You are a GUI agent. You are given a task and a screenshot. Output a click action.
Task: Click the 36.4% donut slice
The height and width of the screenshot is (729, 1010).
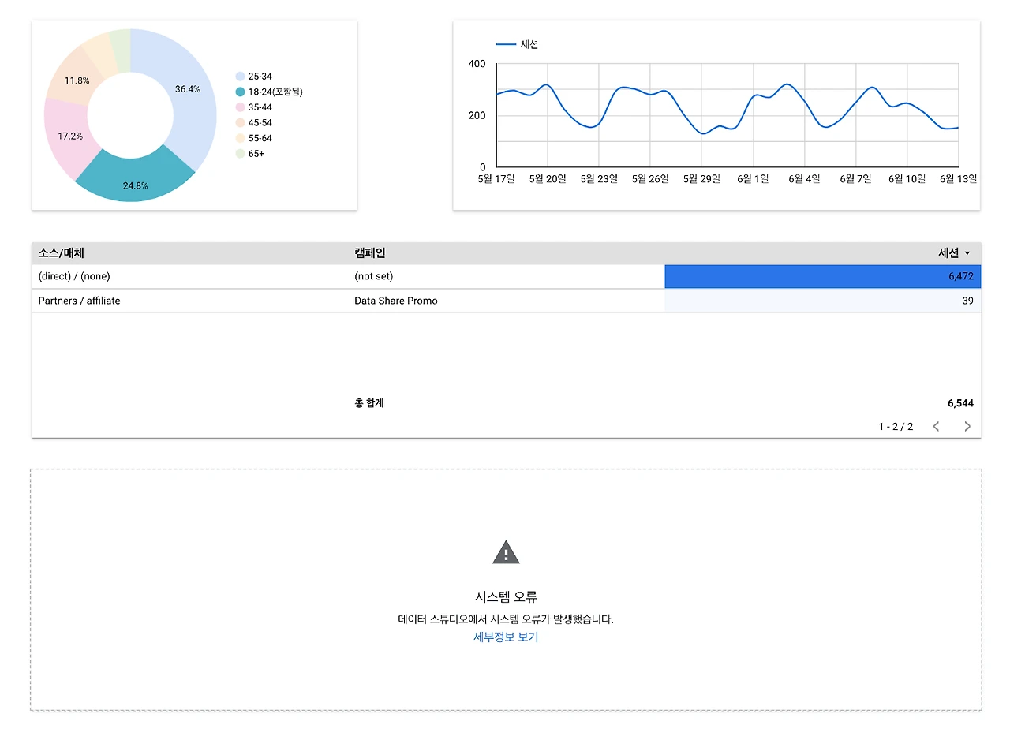[x=188, y=89]
